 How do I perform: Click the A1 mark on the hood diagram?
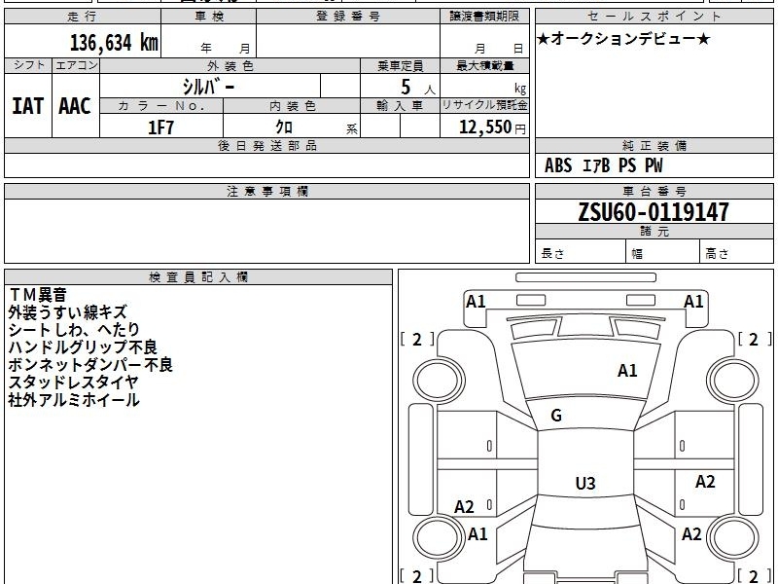627,371
